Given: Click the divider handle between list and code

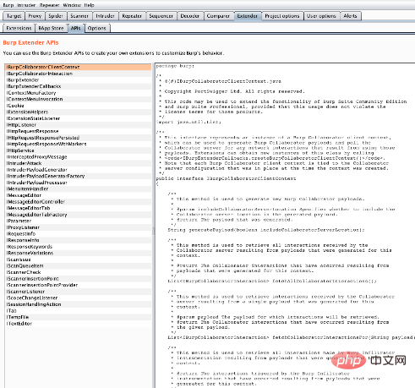Looking at the screenshot, I should (153, 231).
